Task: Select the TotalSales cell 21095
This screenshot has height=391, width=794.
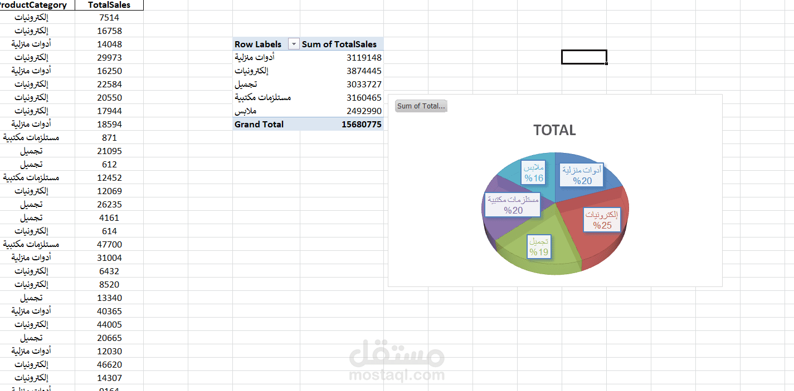Action: point(109,151)
